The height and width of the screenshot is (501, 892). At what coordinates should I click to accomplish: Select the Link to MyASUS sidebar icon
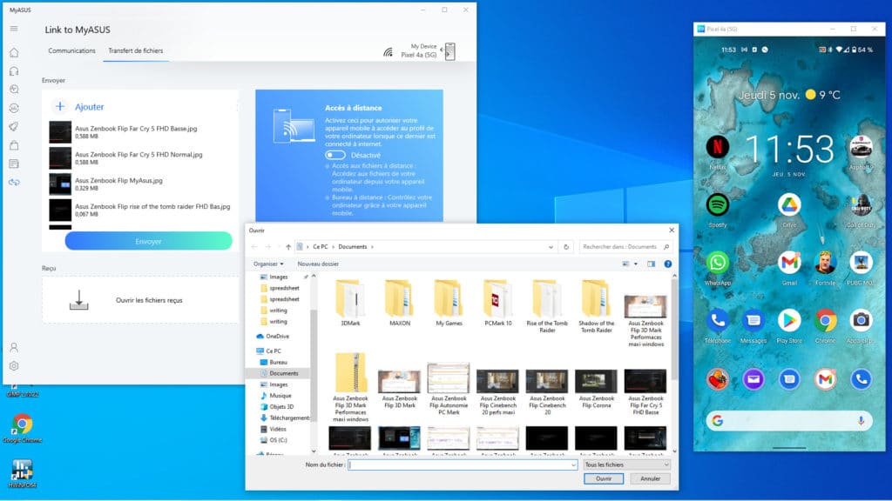(14, 183)
